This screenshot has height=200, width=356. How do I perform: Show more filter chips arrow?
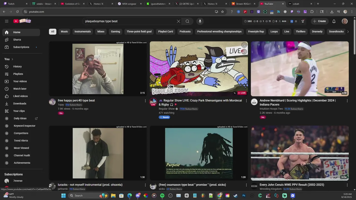click(x=348, y=32)
